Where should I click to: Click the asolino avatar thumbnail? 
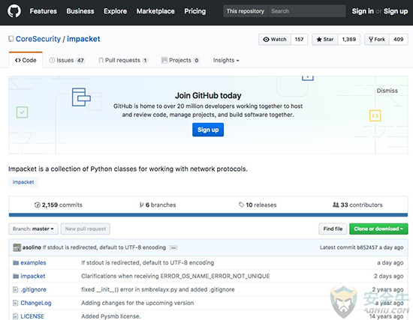pos(17,247)
